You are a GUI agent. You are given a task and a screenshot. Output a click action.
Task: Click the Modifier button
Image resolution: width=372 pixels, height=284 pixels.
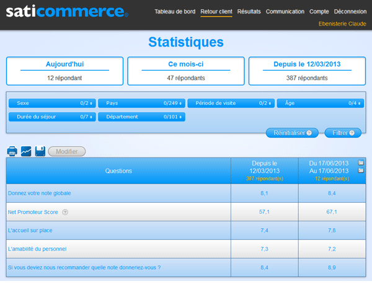tap(66, 151)
